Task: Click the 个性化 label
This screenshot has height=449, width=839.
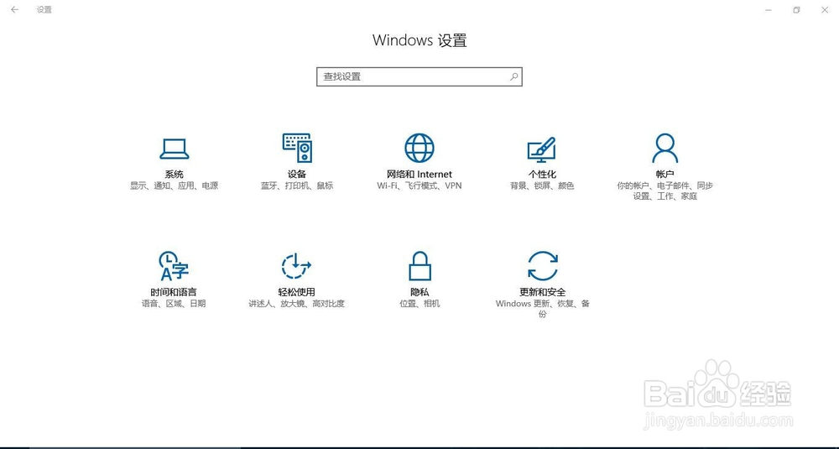Action: (542, 175)
